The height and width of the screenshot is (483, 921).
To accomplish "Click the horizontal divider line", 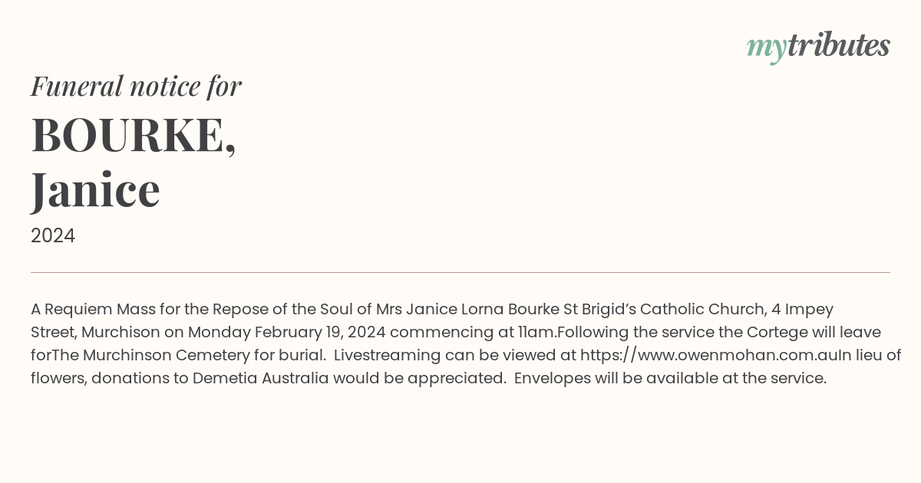I will click(x=460, y=272).
